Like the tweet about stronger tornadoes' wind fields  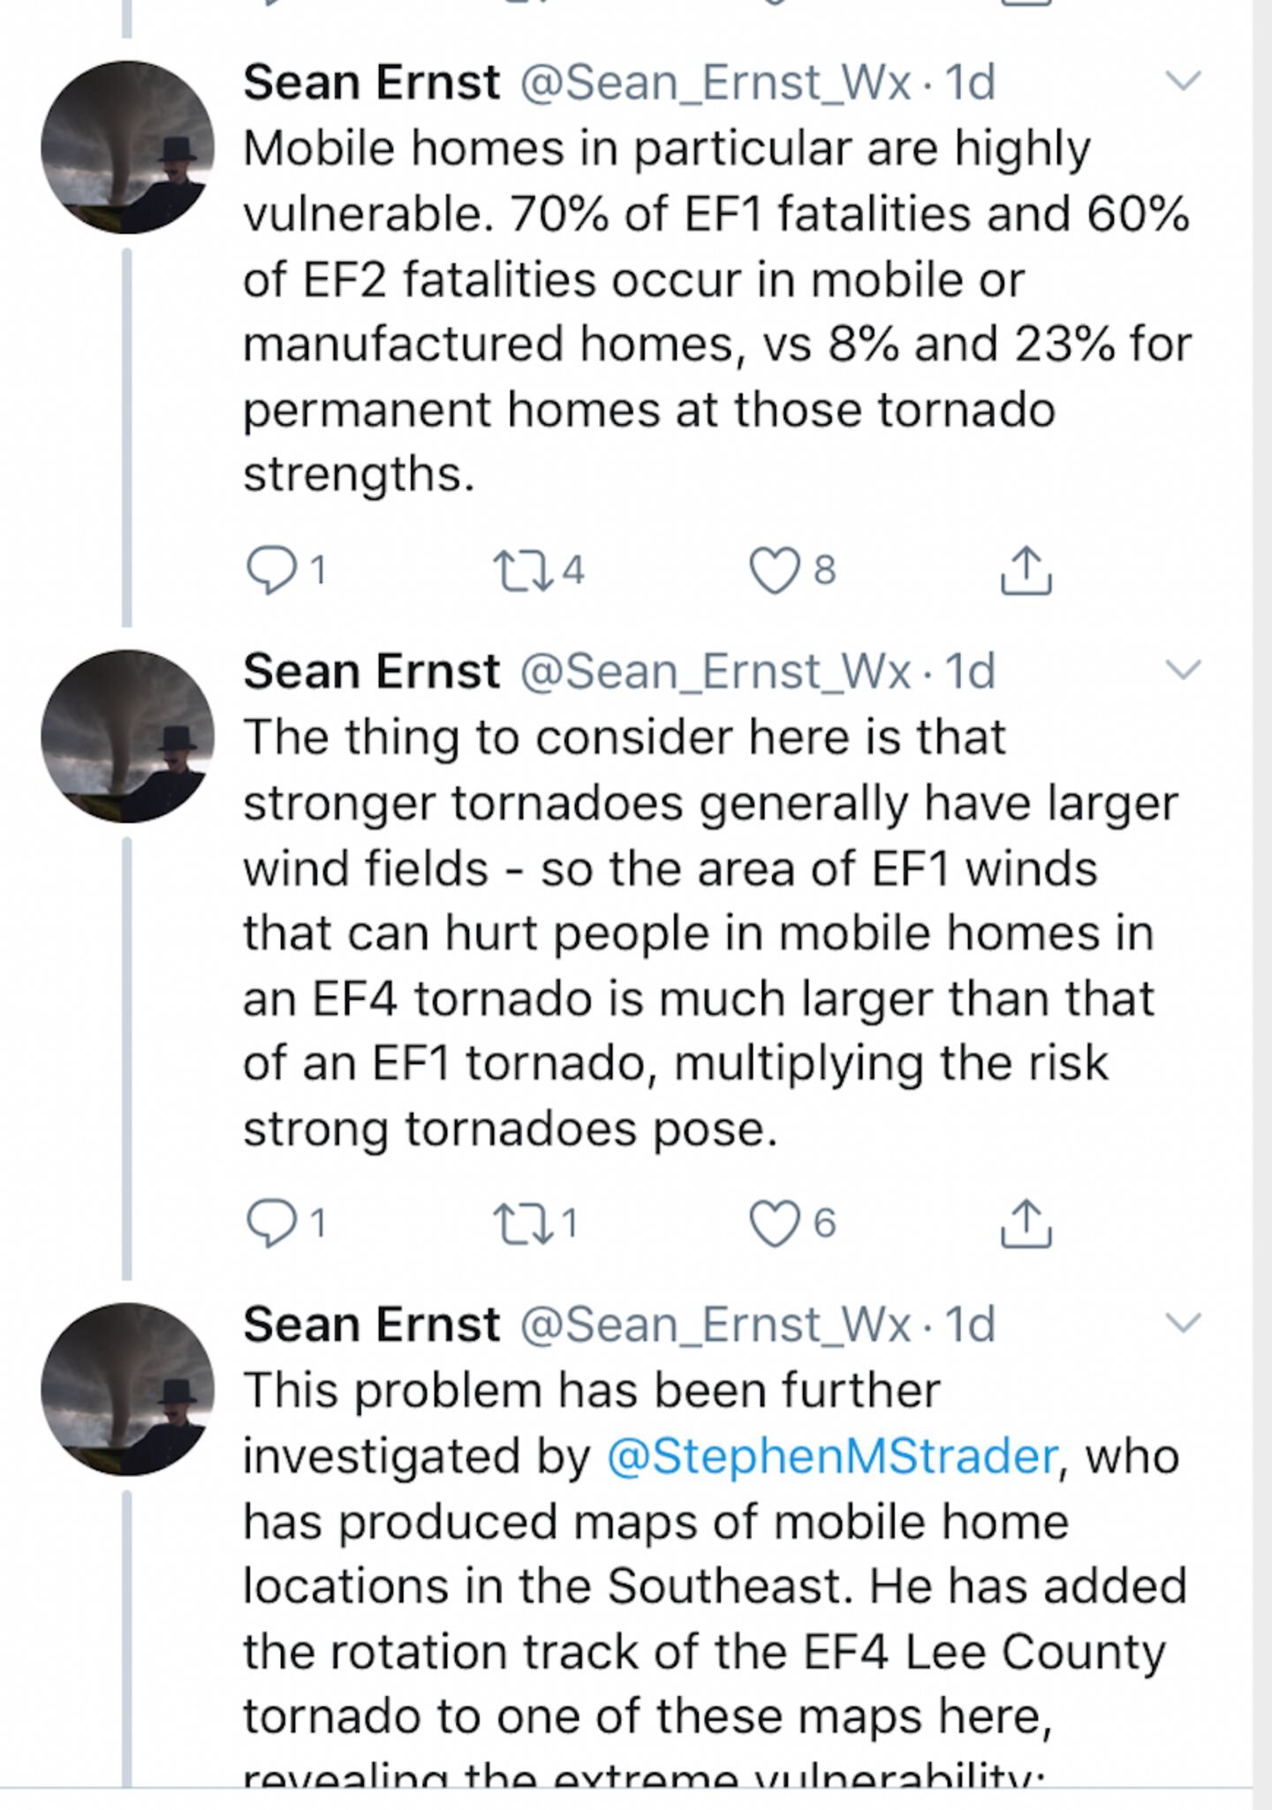(774, 1223)
